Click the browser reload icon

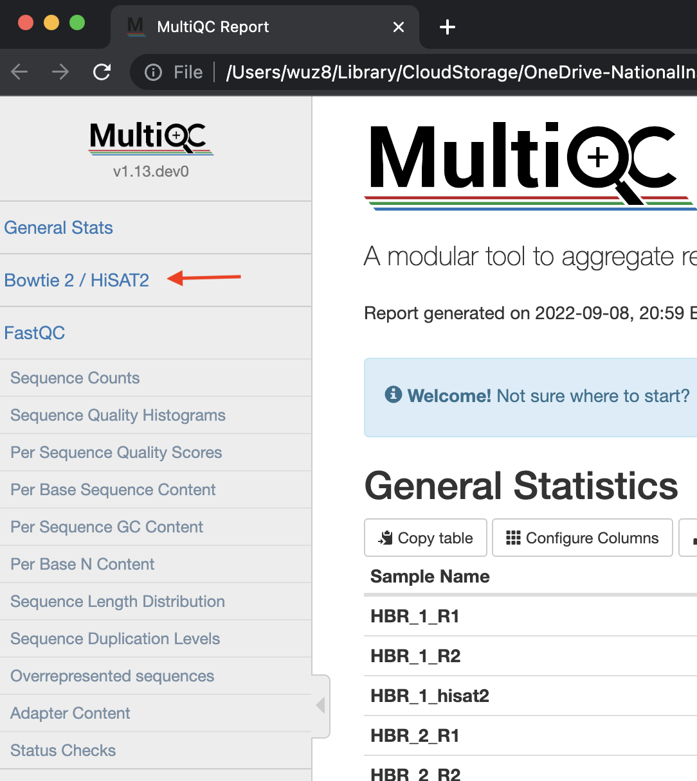point(102,72)
